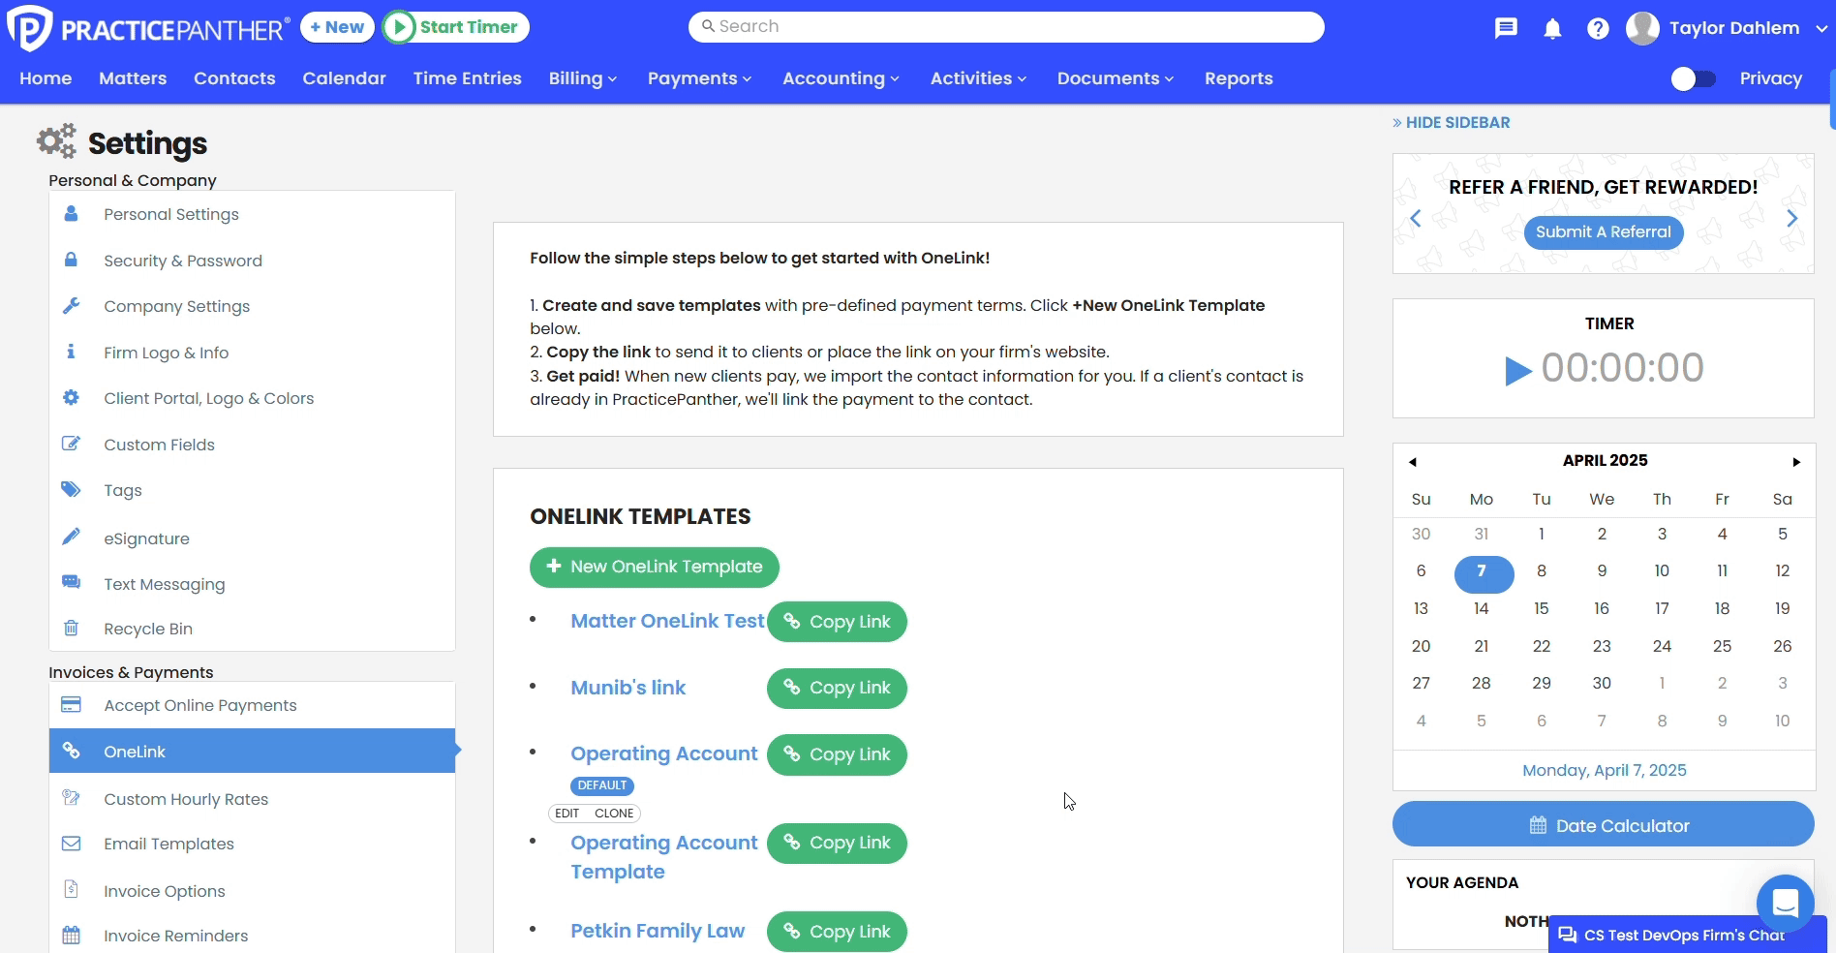This screenshot has width=1836, height=953.
Task: Open the Reports tab
Action: point(1239,78)
